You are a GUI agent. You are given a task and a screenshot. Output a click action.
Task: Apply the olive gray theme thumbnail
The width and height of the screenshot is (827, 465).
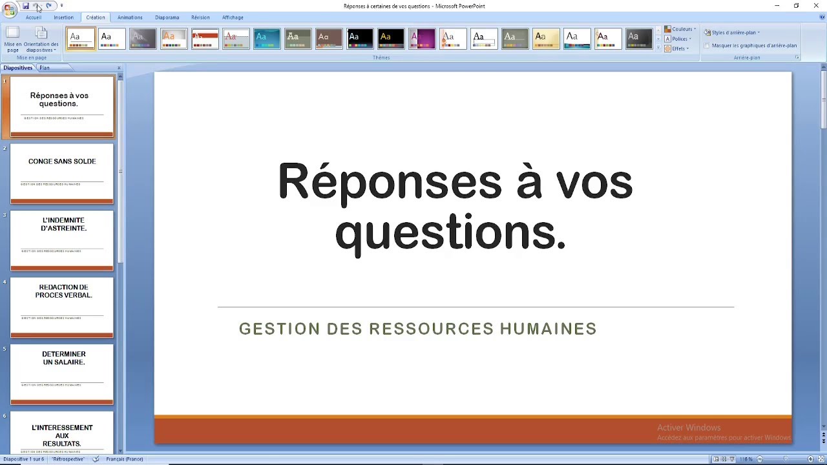point(297,39)
